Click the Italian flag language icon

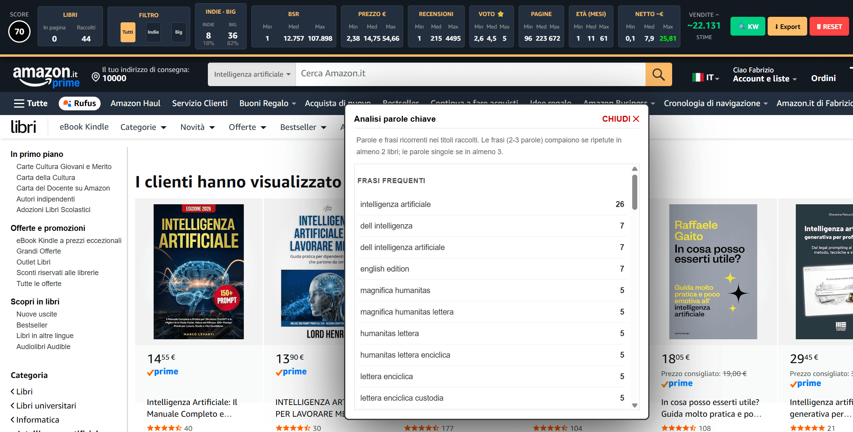(698, 77)
